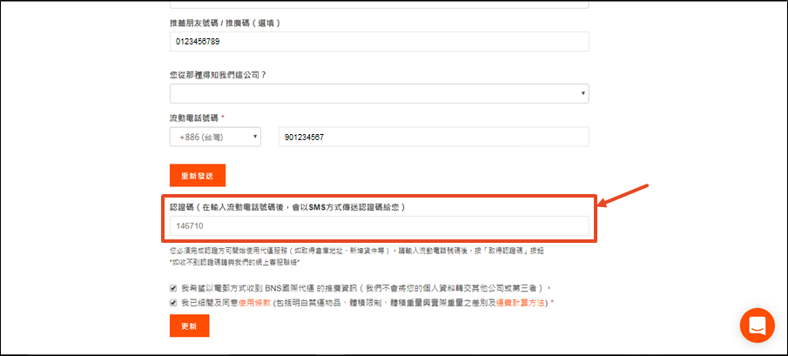
Task: Click the 流動電話號碼 field label
Action: point(199,118)
